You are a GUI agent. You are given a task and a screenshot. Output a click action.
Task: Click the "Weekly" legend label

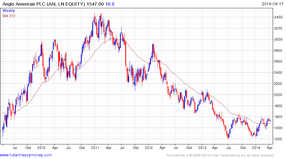click(x=9, y=11)
